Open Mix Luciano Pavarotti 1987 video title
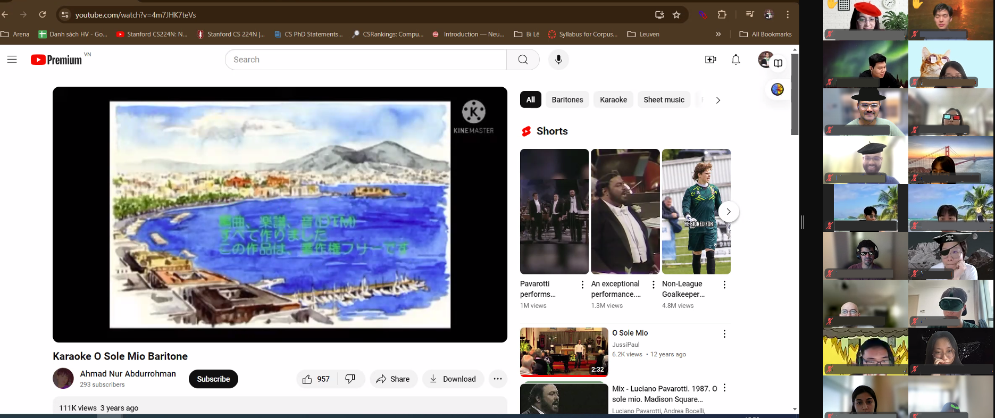This screenshot has height=418, width=995. [x=665, y=394]
